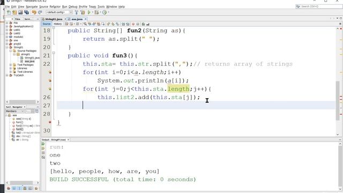Close the Output String01 run tab
Viewport: 343px width, 193px height.
[x=68, y=139]
